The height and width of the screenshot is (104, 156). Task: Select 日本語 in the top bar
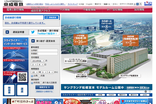point(81,4)
